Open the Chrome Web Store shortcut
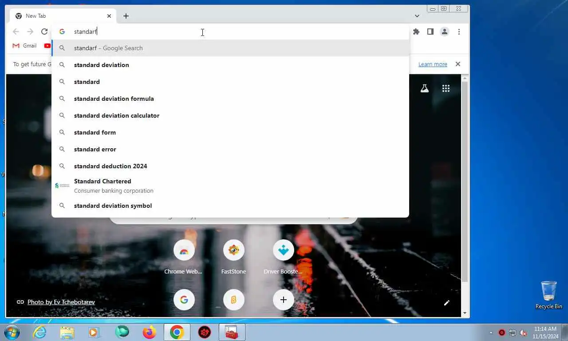The height and width of the screenshot is (341, 568). (184, 258)
